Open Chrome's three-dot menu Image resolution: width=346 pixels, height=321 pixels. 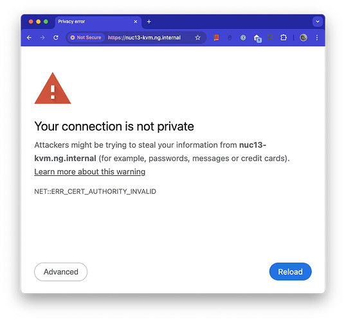point(317,38)
